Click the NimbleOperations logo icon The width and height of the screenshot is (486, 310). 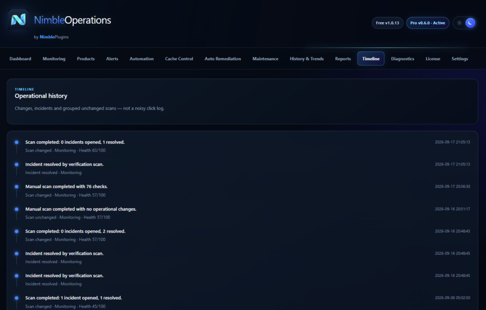pyautogui.click(x=19, y=19)
